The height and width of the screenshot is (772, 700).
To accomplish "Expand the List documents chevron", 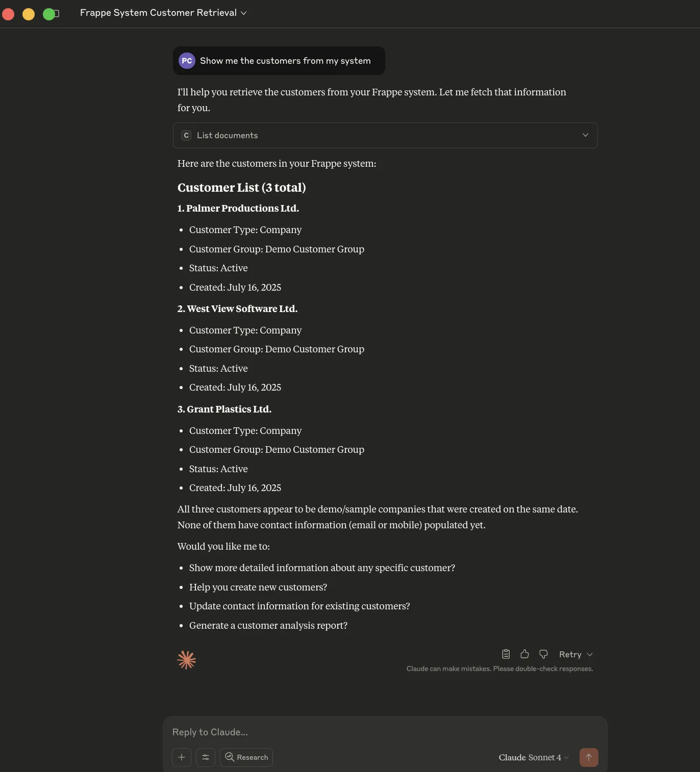I will pos(585,135).
